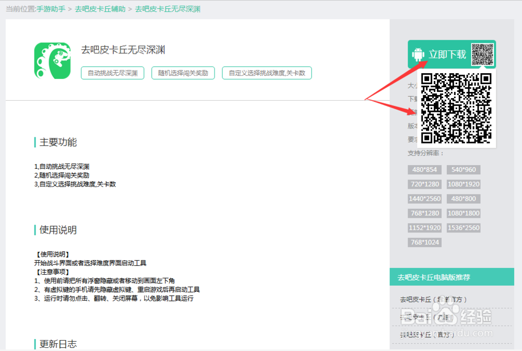Click the line 1,自动挑战无尽深渊
Viewport: 522px width, 351px height.
pos(62,167)
